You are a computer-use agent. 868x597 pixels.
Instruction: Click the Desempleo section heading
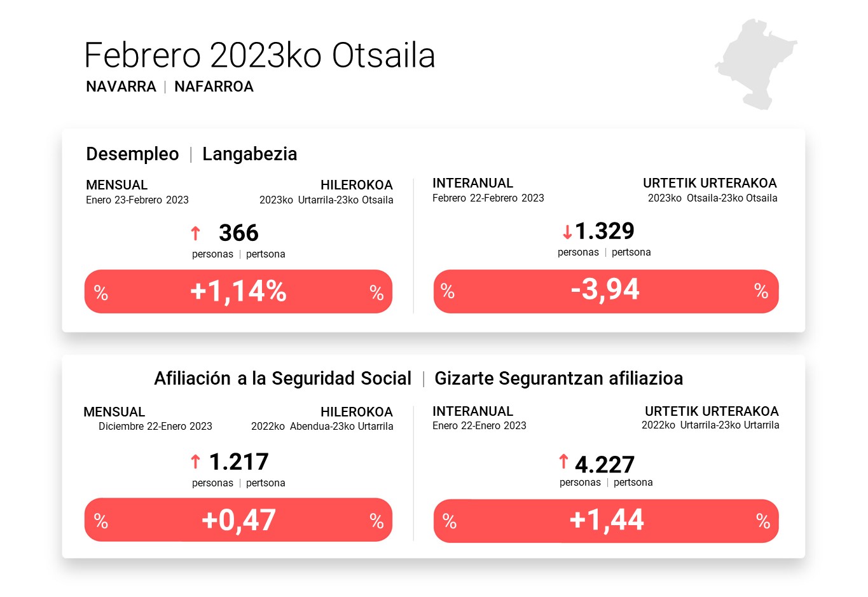(132, 154)
